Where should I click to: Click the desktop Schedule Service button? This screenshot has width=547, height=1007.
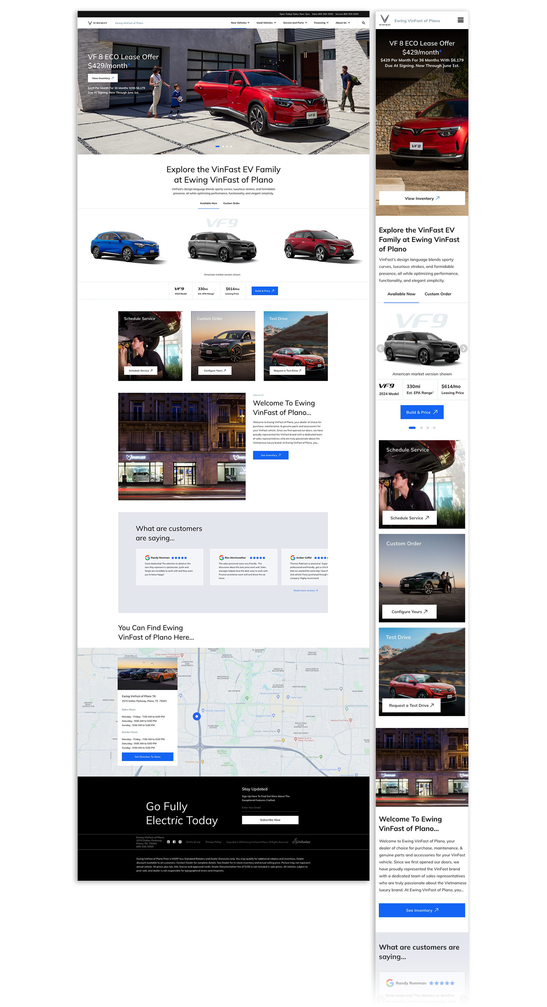click(x=140, y=370)
